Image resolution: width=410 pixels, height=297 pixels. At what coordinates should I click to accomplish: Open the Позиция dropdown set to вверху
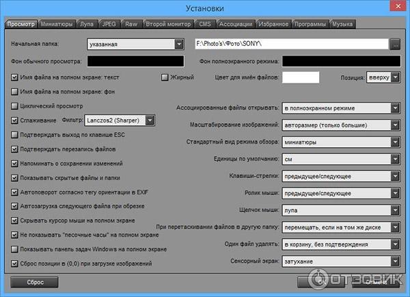395,77
